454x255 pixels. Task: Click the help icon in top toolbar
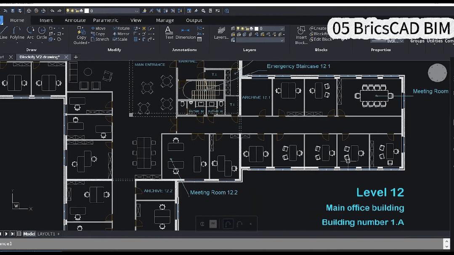click(x=227, y=11)
